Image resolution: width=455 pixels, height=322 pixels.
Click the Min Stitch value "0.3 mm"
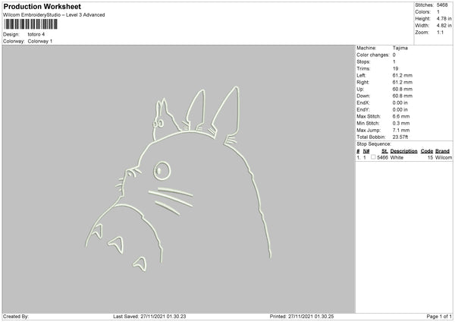401,123
